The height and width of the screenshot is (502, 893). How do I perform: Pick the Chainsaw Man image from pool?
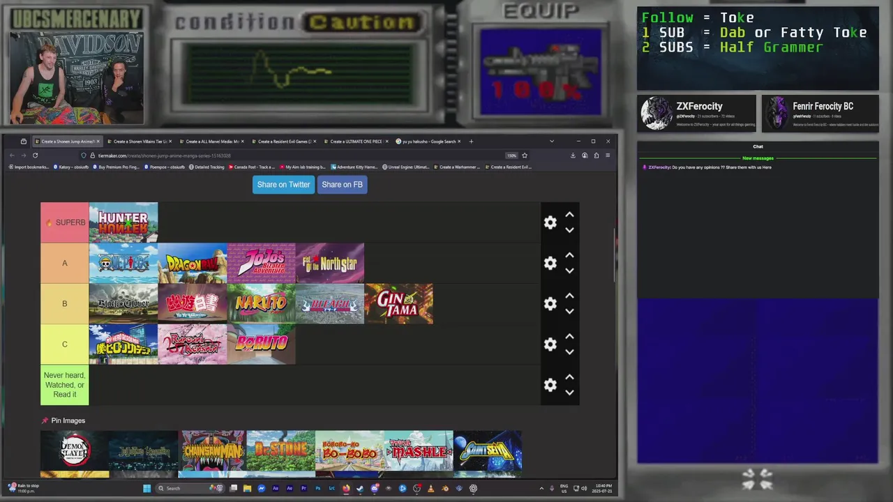[212, 450]
